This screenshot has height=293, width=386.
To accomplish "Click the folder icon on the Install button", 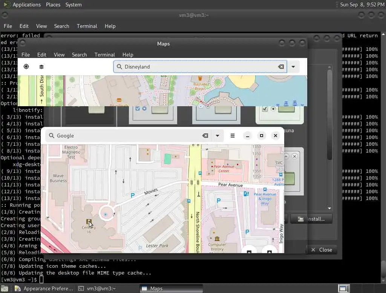I will point(300,219).
